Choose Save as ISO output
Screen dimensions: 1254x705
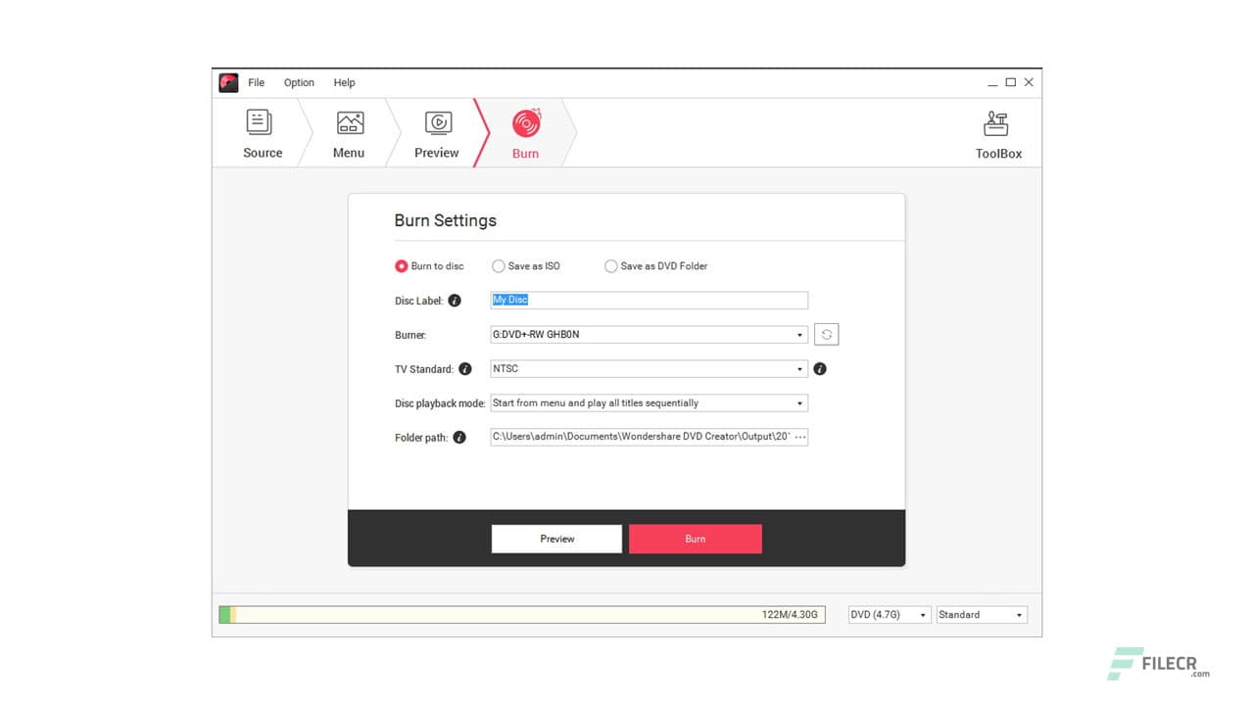[500, 265]
